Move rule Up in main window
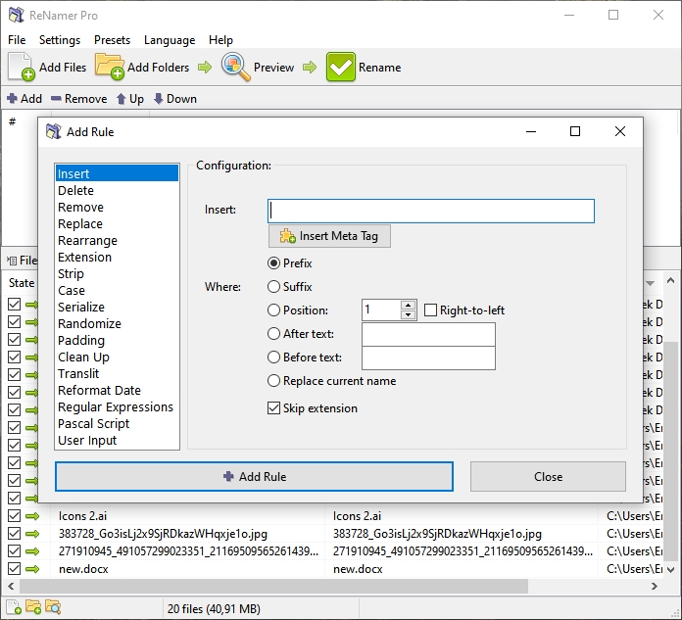This screenshot has width=682, height=620. tap(130, 99)
